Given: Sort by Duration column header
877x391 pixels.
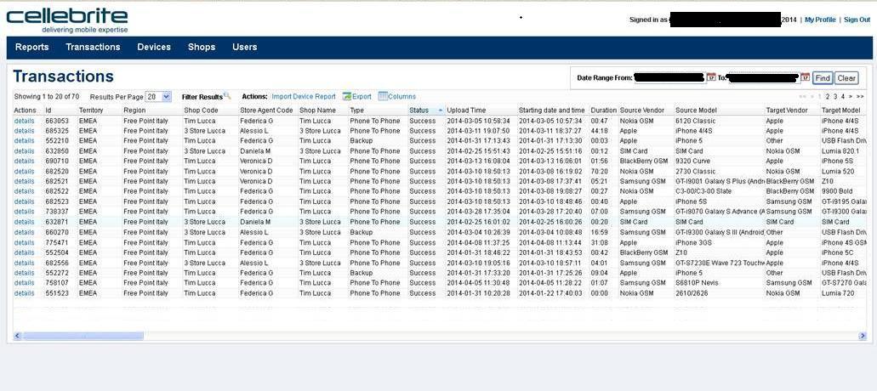Looking at the screenshot, I should [x=603, y=110].
